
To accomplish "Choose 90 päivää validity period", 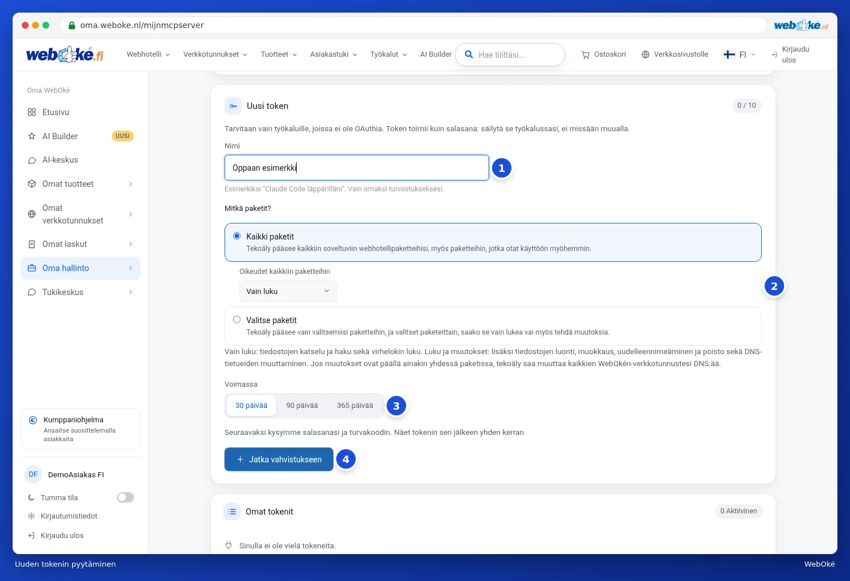I will click(302, 406).
